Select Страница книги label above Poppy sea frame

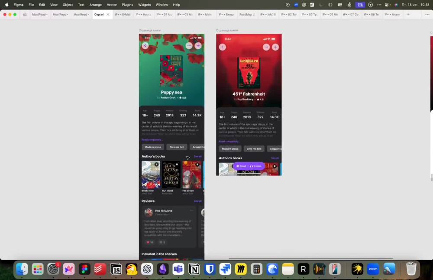(150, 30)
